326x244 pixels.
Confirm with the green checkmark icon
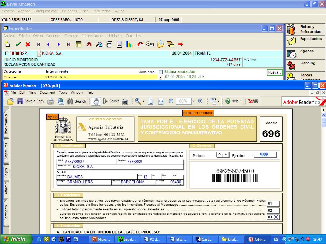point(18,44)
